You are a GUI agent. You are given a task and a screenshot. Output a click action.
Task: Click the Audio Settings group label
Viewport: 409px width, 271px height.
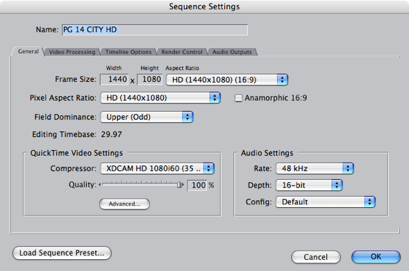point(267,153)
